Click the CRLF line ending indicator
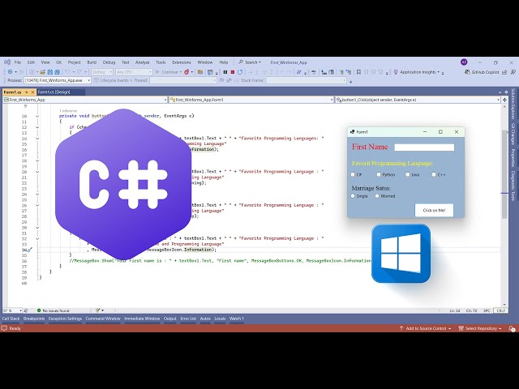The width and height of the screenshot is (519, 389). (x=500, y=310)
